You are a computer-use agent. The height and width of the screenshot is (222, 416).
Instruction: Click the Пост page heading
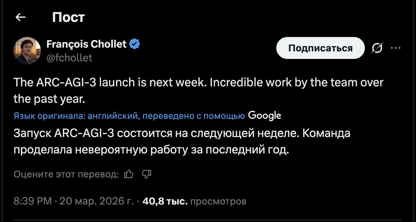(x=68, y=17)
